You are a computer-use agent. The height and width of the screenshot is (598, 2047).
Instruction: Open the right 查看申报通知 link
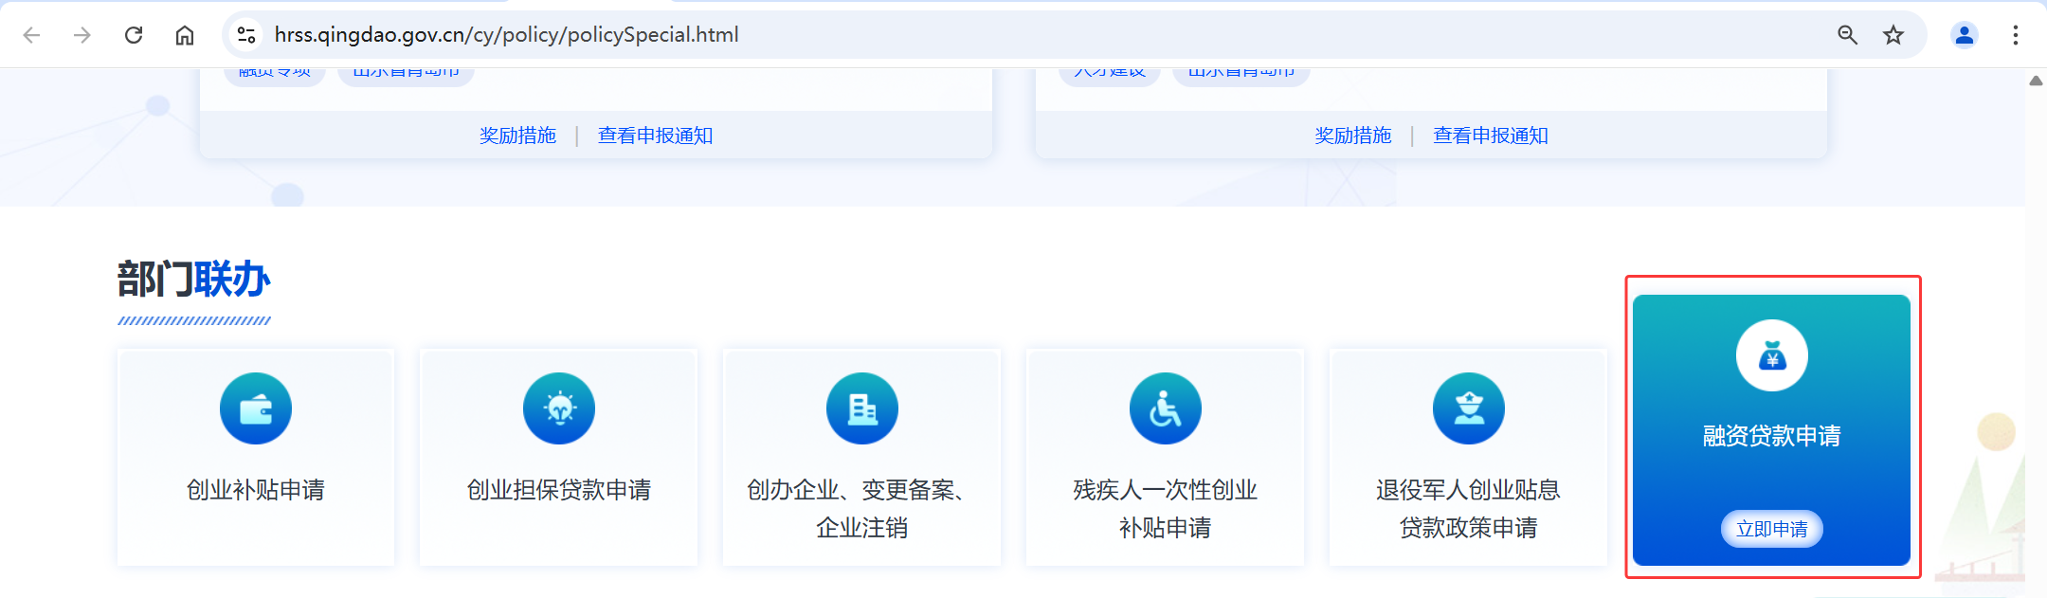[1490, 136]
